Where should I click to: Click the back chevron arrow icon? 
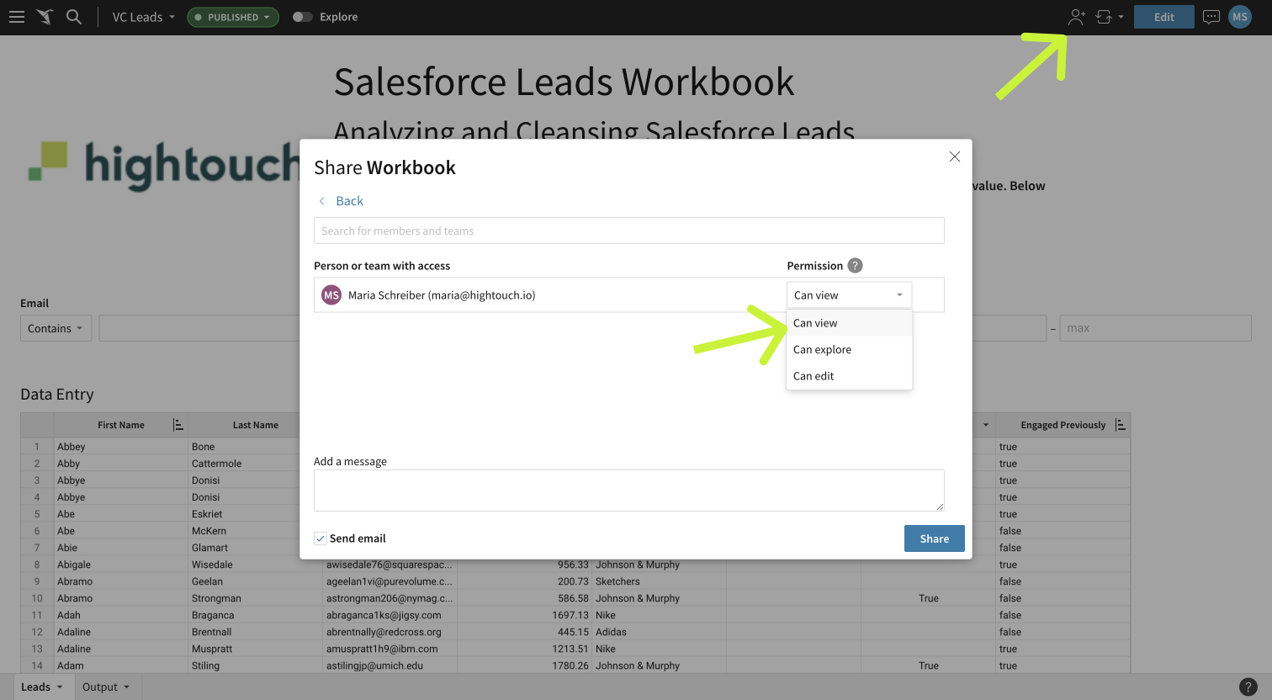click(321, 201)
